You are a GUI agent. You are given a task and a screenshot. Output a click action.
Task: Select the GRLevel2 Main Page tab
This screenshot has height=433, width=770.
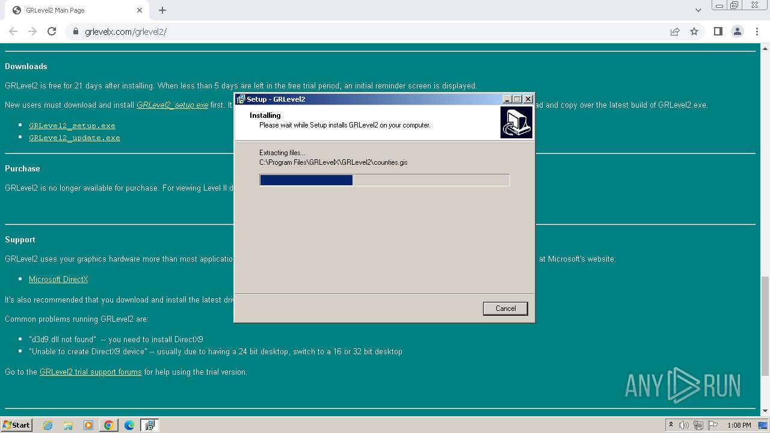(x=75, y=10)
